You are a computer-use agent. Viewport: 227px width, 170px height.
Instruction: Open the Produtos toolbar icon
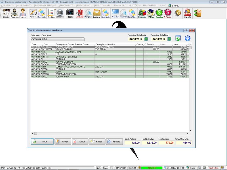tap(51, 13)
